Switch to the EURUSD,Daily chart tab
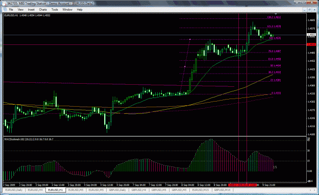The image size is (319, 195). (x=14, y=190)
